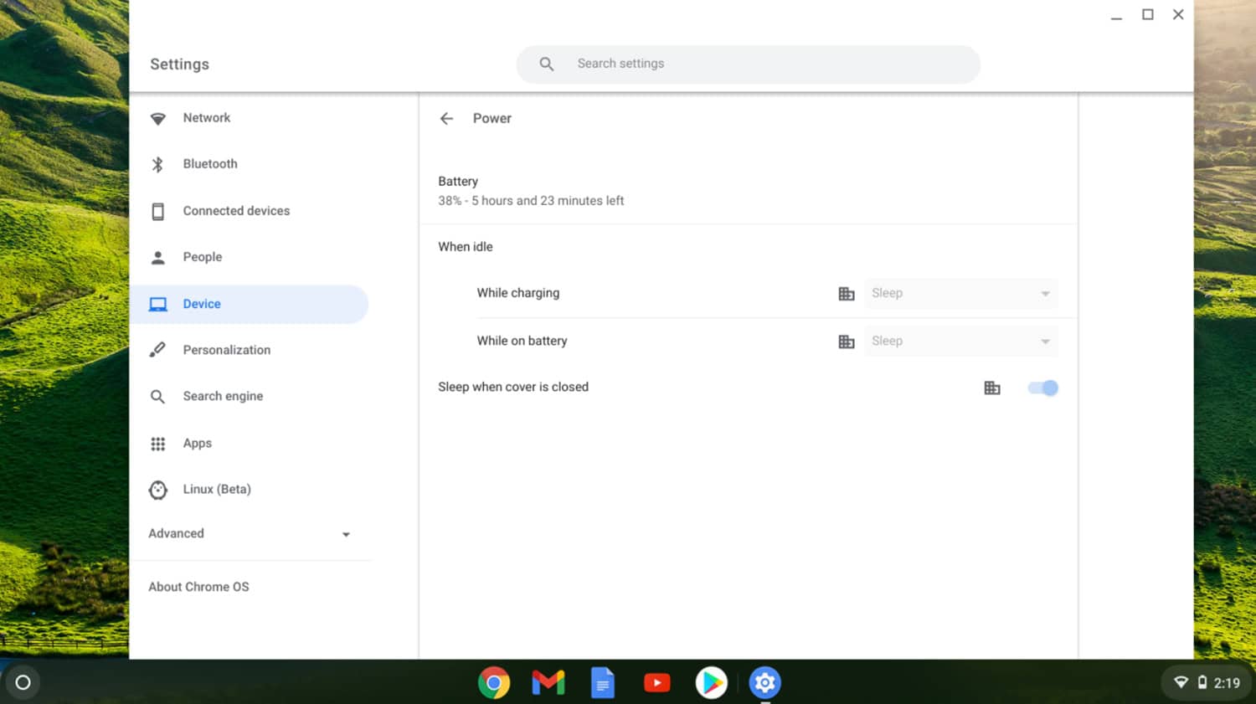Click the Device laptop icon

click(157, 305)
